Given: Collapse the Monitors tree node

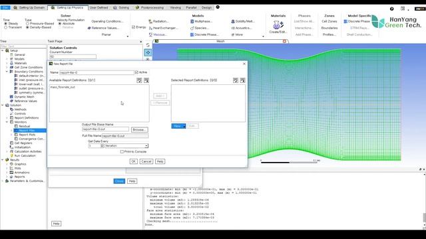Looking at the screenshot, I should [7, 122].
